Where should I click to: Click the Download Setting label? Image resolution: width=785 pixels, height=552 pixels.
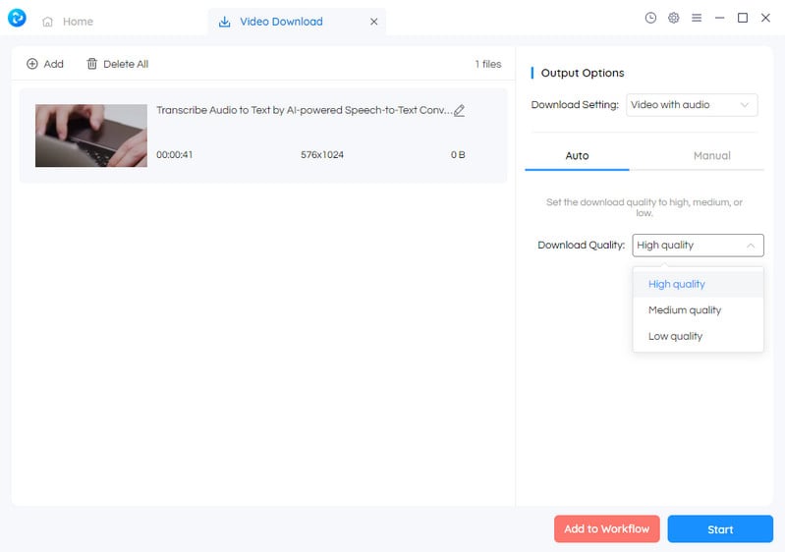tap(575, 105)
